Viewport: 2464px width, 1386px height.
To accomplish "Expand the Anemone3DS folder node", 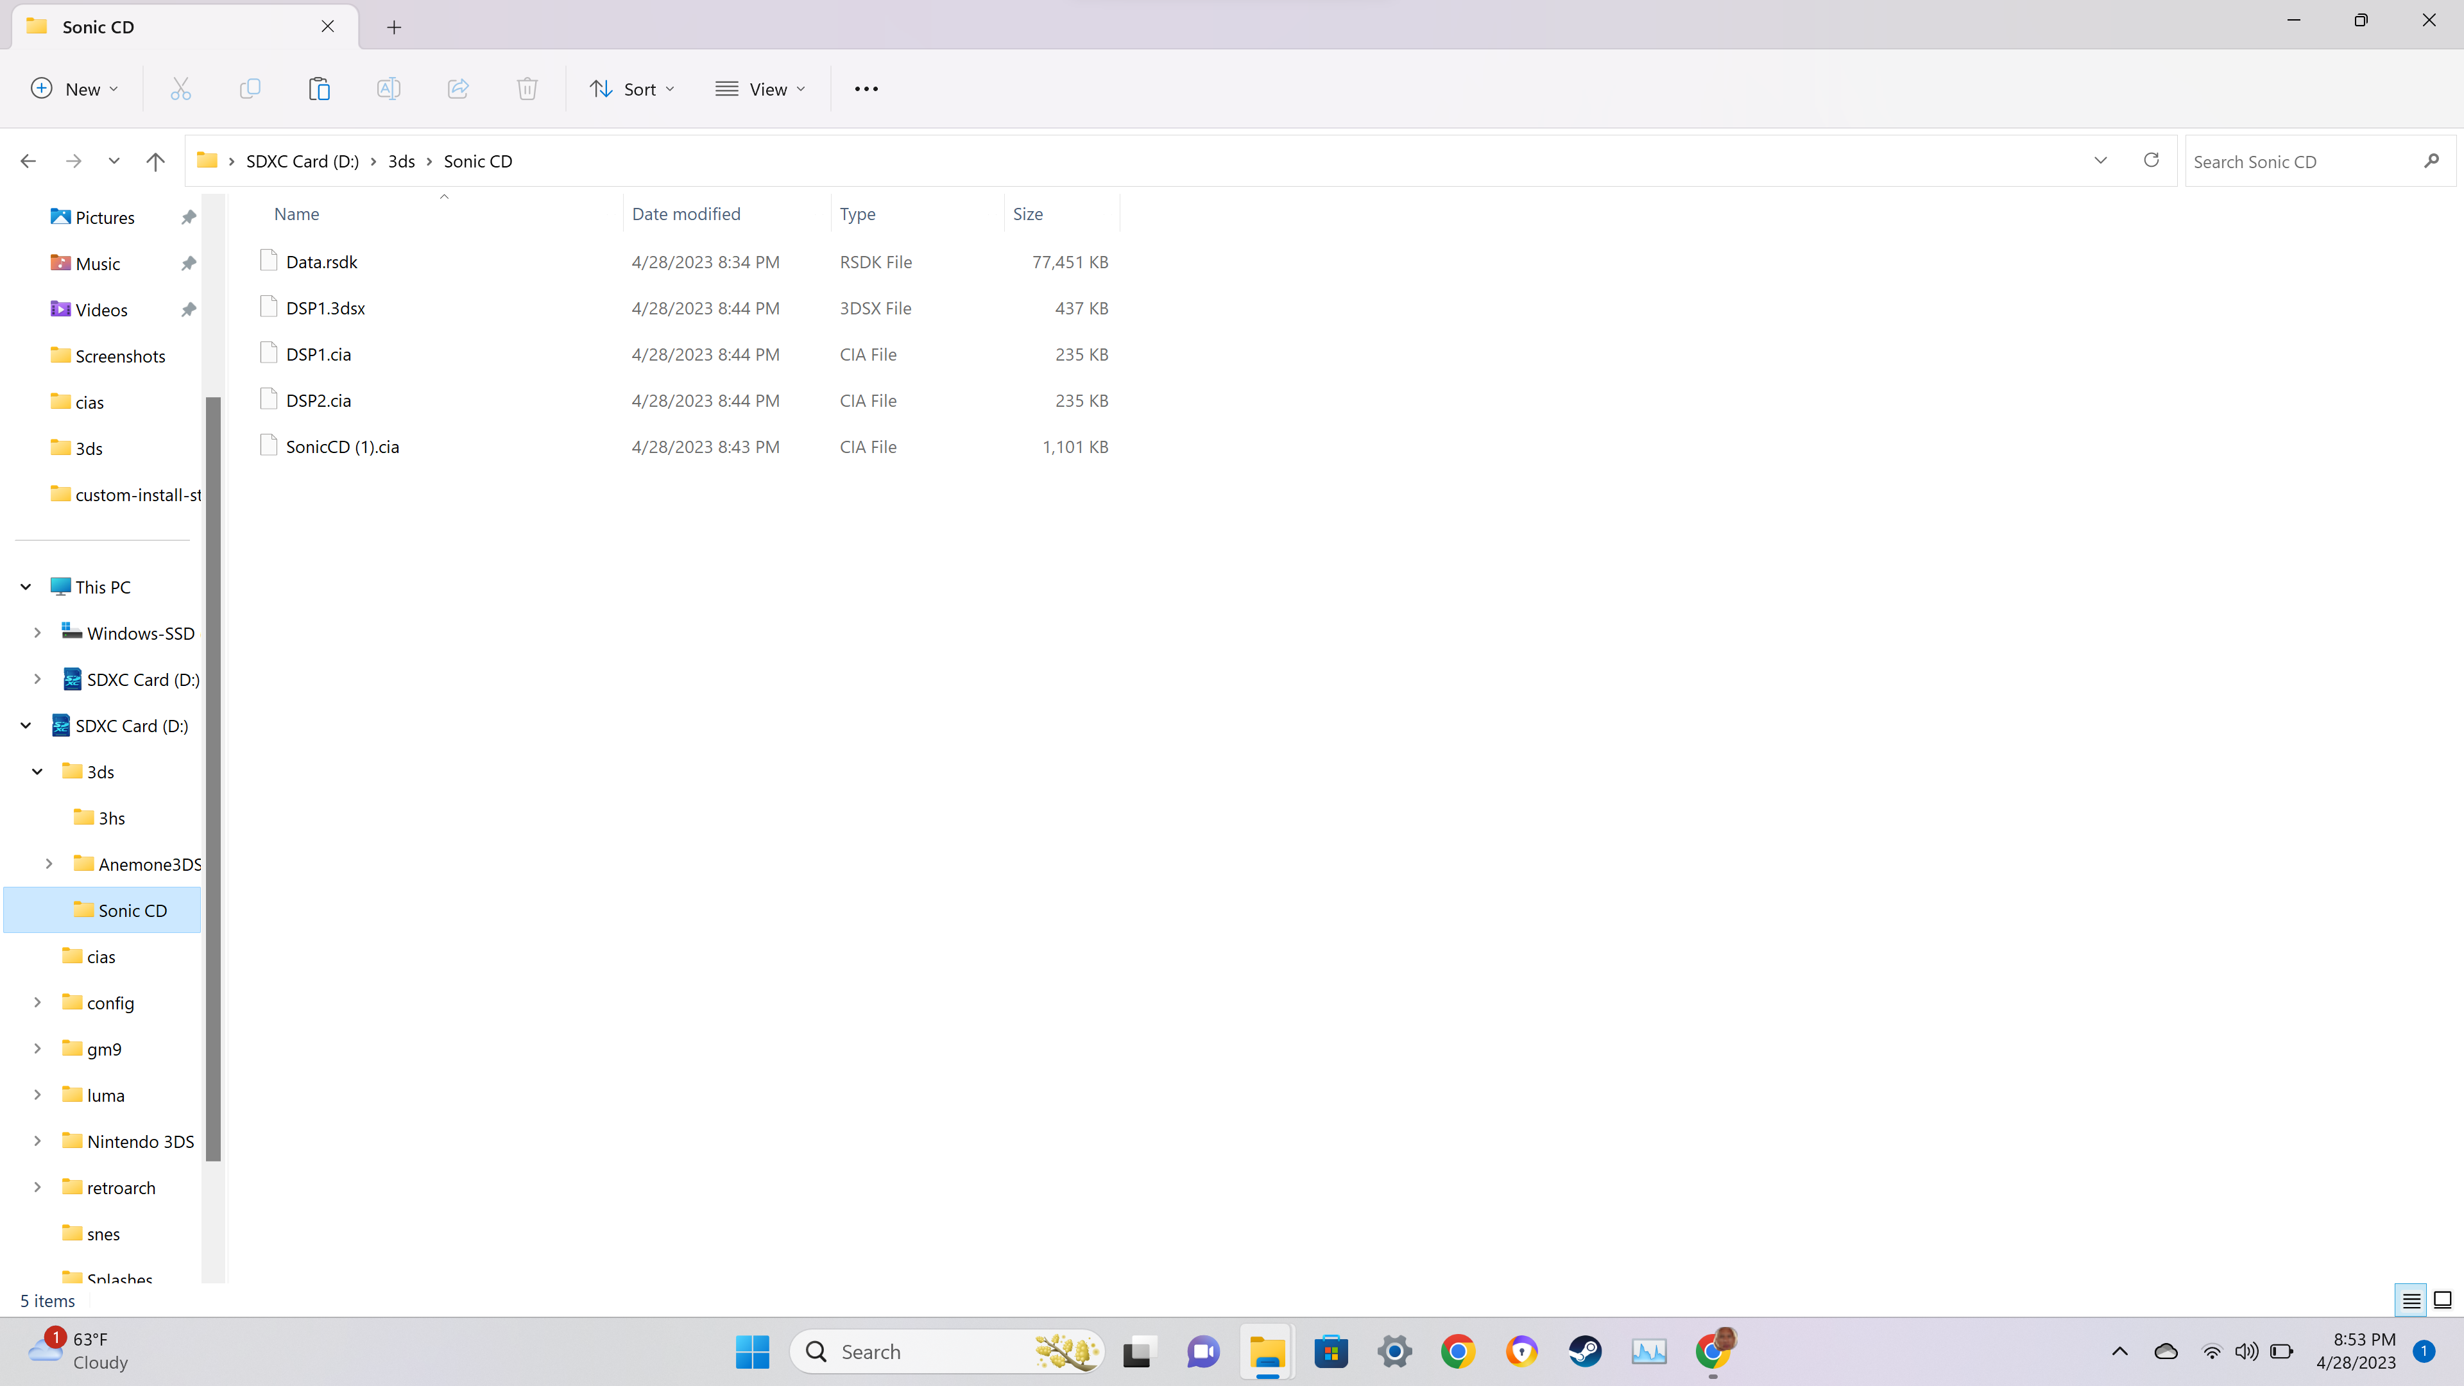I will point(49,865).
